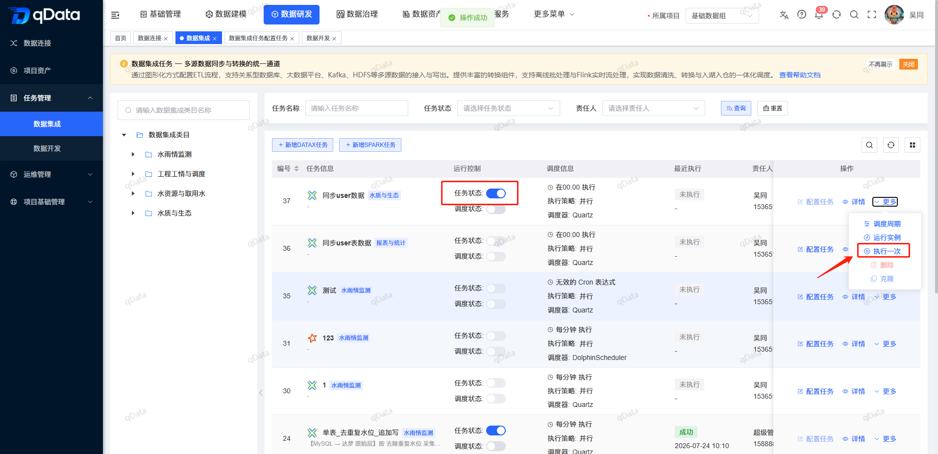
Task: Close the 数据集成 tab
Action: click(x=215, y=39)
